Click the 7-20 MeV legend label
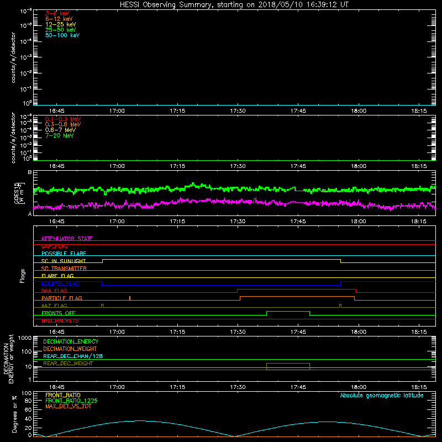 point(59,135)
